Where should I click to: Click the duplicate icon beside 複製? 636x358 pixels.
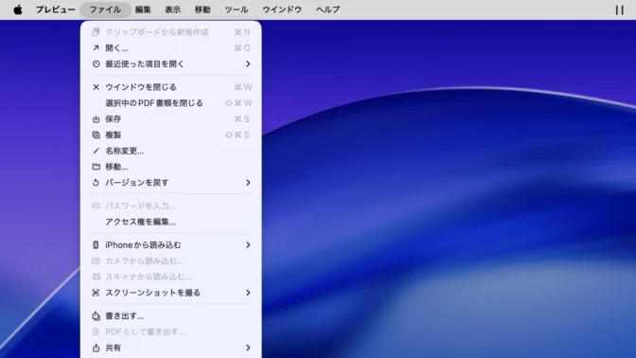click(x=96, y=134)
